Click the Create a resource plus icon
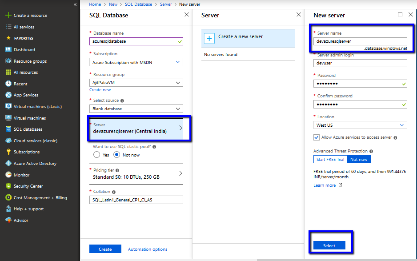 click(8, 15)
